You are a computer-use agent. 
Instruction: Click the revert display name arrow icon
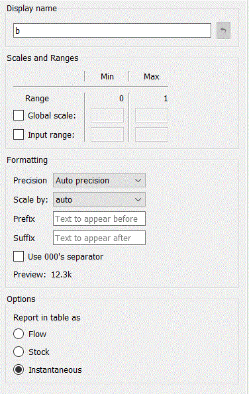click(x=223, y=30)
